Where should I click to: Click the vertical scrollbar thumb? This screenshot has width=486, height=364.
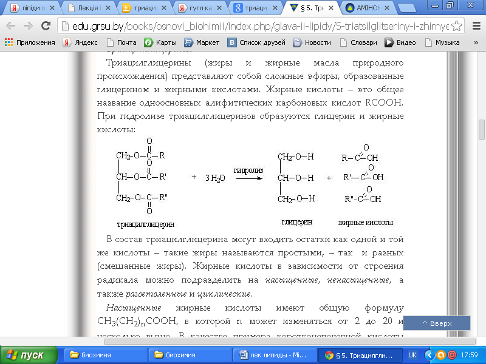482,129
